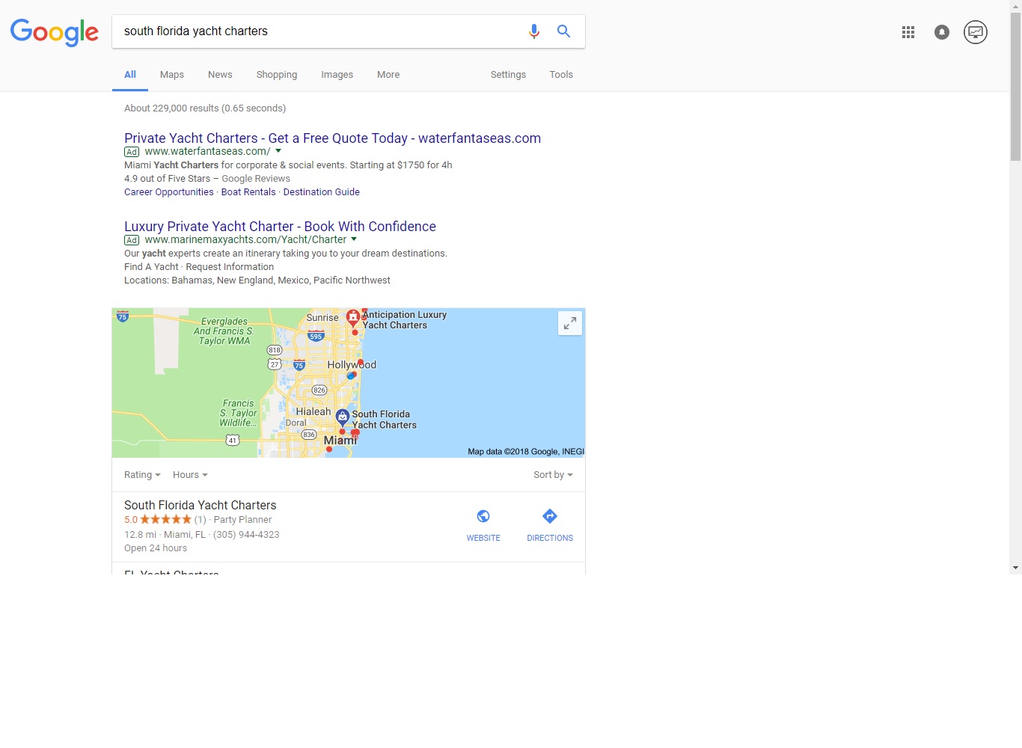Switch to the Shopping tab
The width and height of the screenshot is (1022, 748).
[x=277, y=75]
